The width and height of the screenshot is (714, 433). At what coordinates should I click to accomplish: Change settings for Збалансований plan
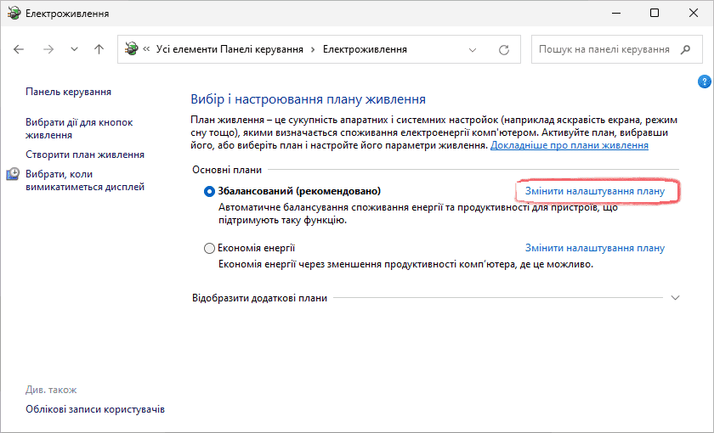coord(595,191)
